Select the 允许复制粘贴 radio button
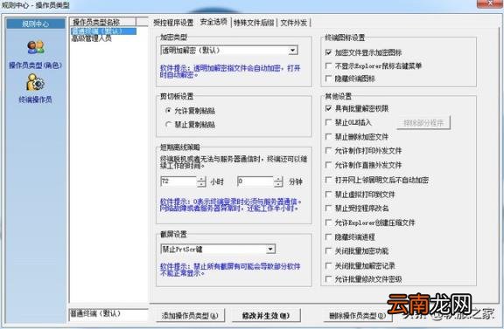504x329 pixels. pyautogui.click(x=168, y=111)
